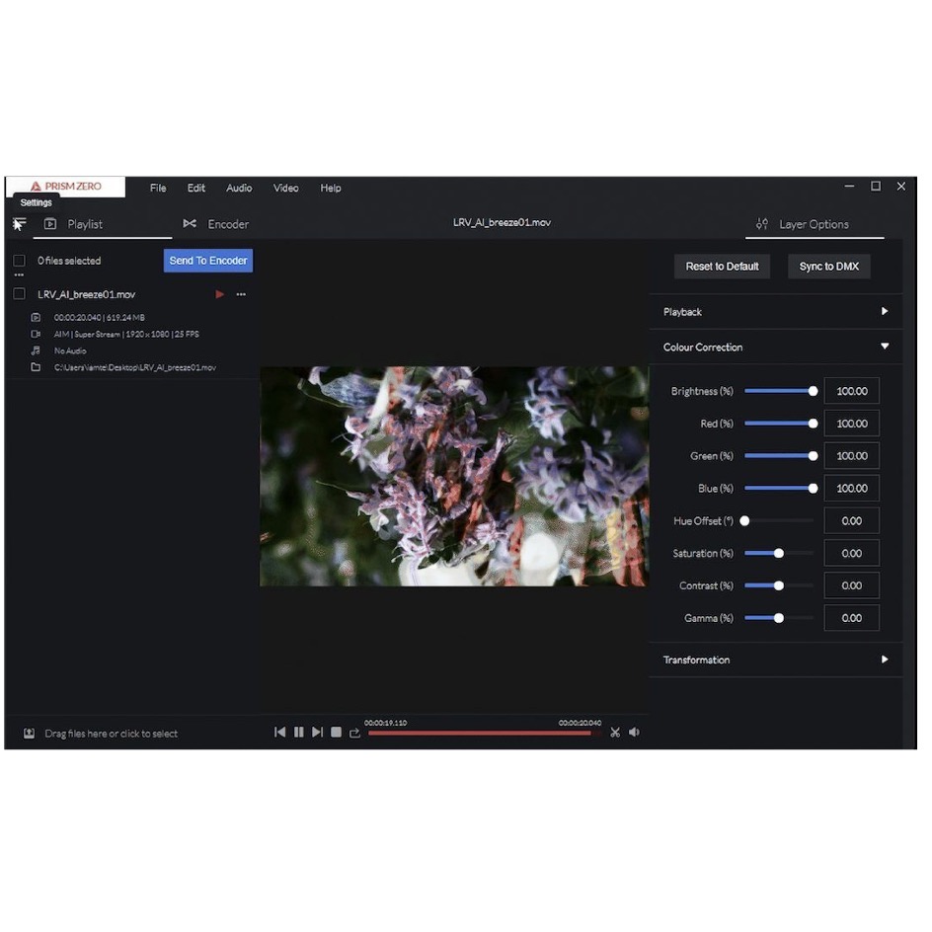The image size is (932, 932).
Task: Open the Video menu
Action: click(286, 188)
